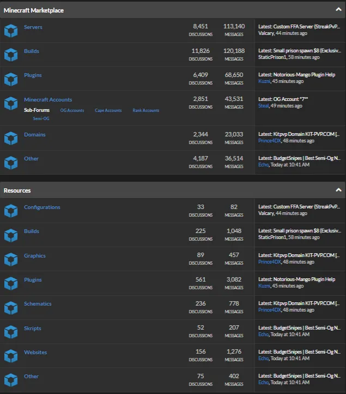The height and width of the screenshot is (394, 346).
Task: Click the 8,451 discussions count for Servers
Action: click(x=201, y=26)
